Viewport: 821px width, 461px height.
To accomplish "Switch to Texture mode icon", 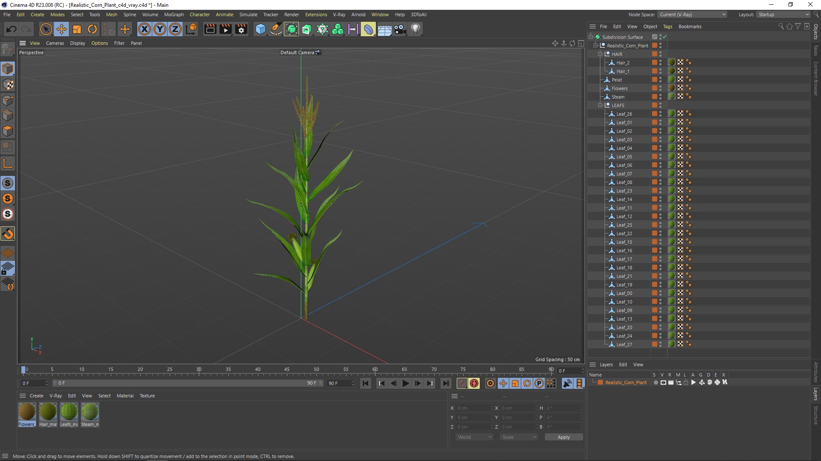I will pyautogui.click(x=8, y=85).
